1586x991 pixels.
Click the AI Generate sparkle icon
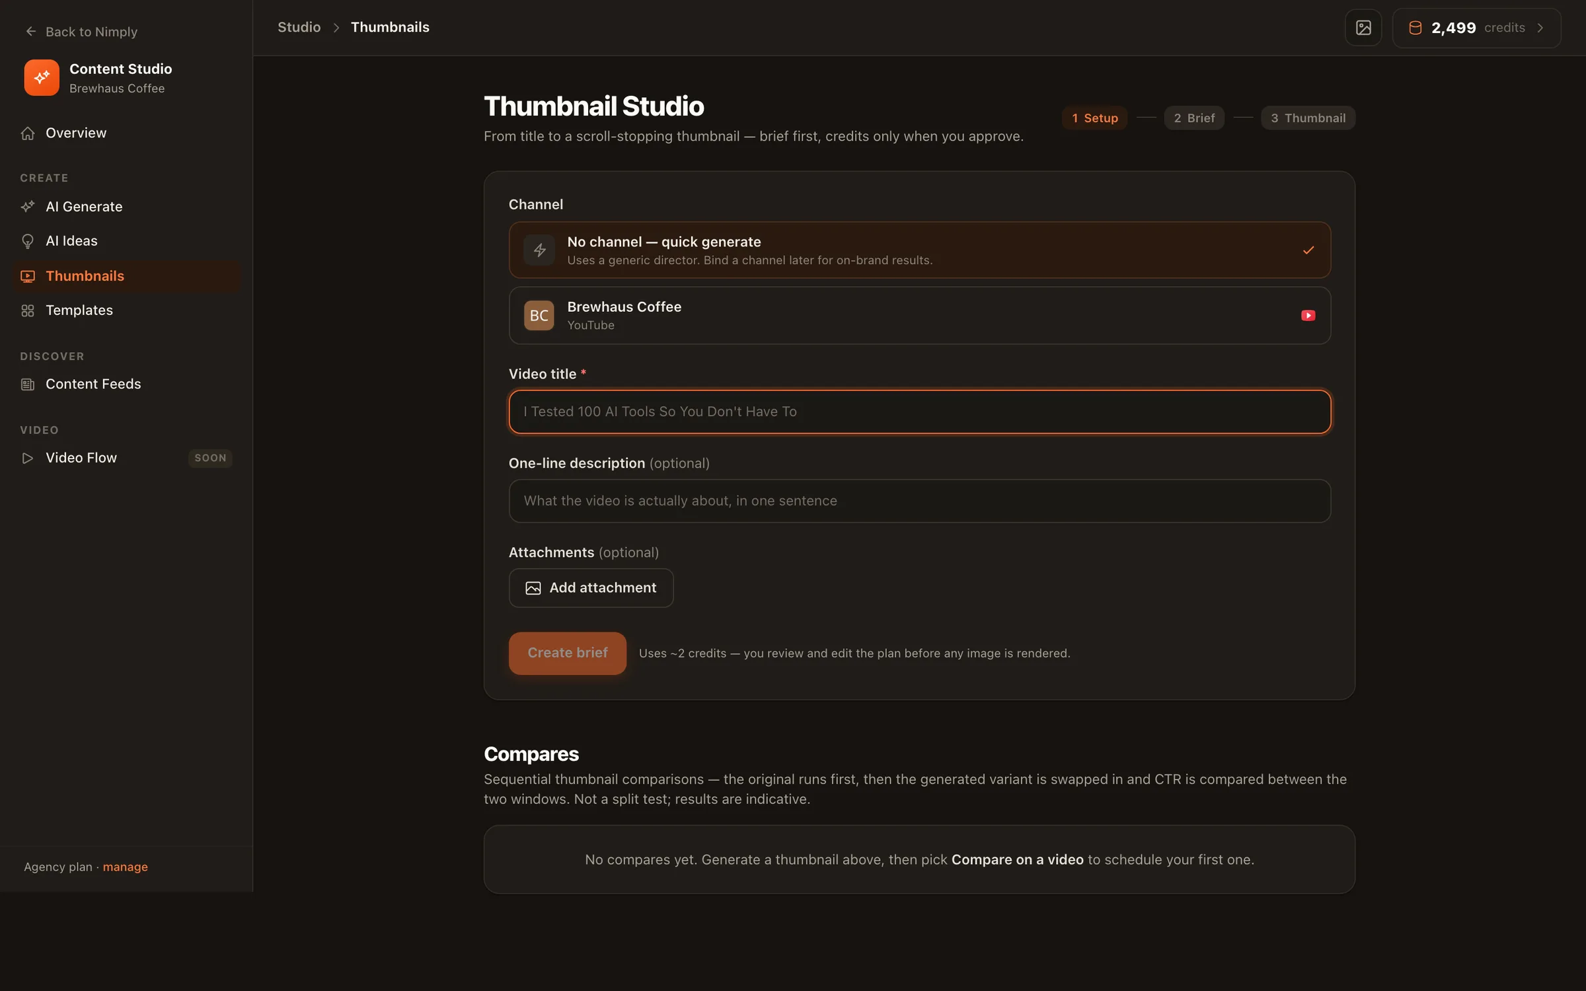pos(28,207)
